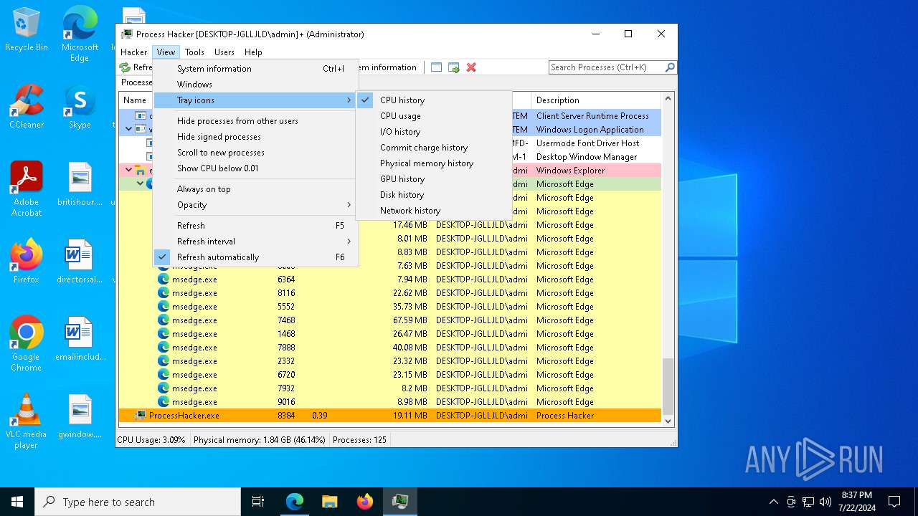This screenshot has height=516, width=918.
Task: Open Task View on taskbar
Action: [258, 502]
